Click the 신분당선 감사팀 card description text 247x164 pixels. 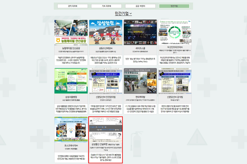(175, 109)
